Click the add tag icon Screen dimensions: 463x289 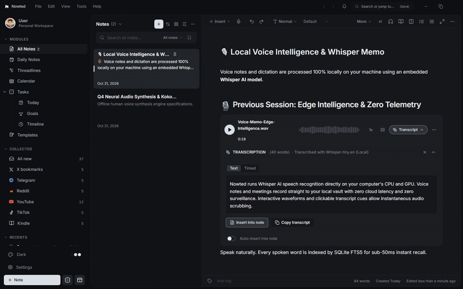point(210,281)
